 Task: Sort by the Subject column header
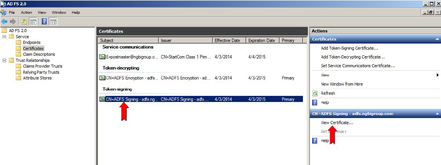click(128, 40)
